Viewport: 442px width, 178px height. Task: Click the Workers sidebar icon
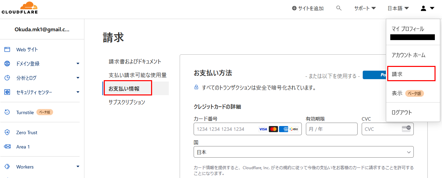(x=7, y=167)
